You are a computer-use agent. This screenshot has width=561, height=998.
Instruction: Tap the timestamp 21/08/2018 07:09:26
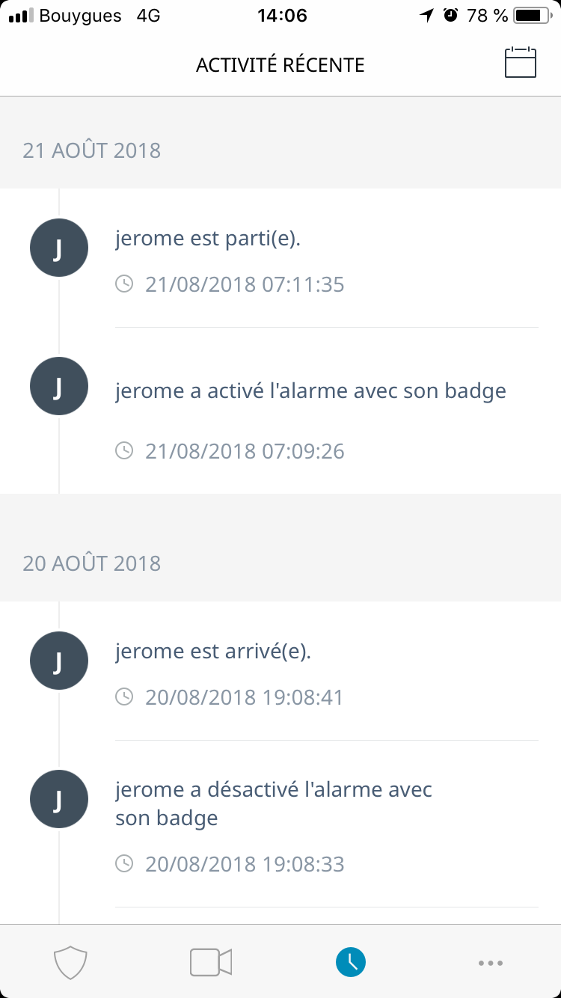(245, 451)
